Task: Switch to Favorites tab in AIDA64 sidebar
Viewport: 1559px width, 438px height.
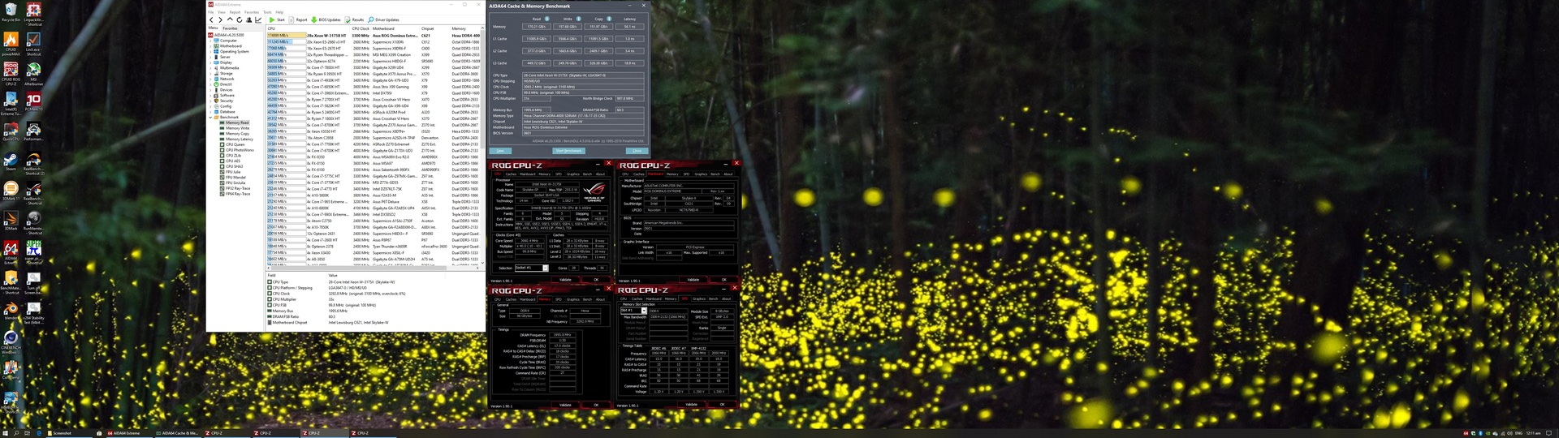Action: (231, 28)
